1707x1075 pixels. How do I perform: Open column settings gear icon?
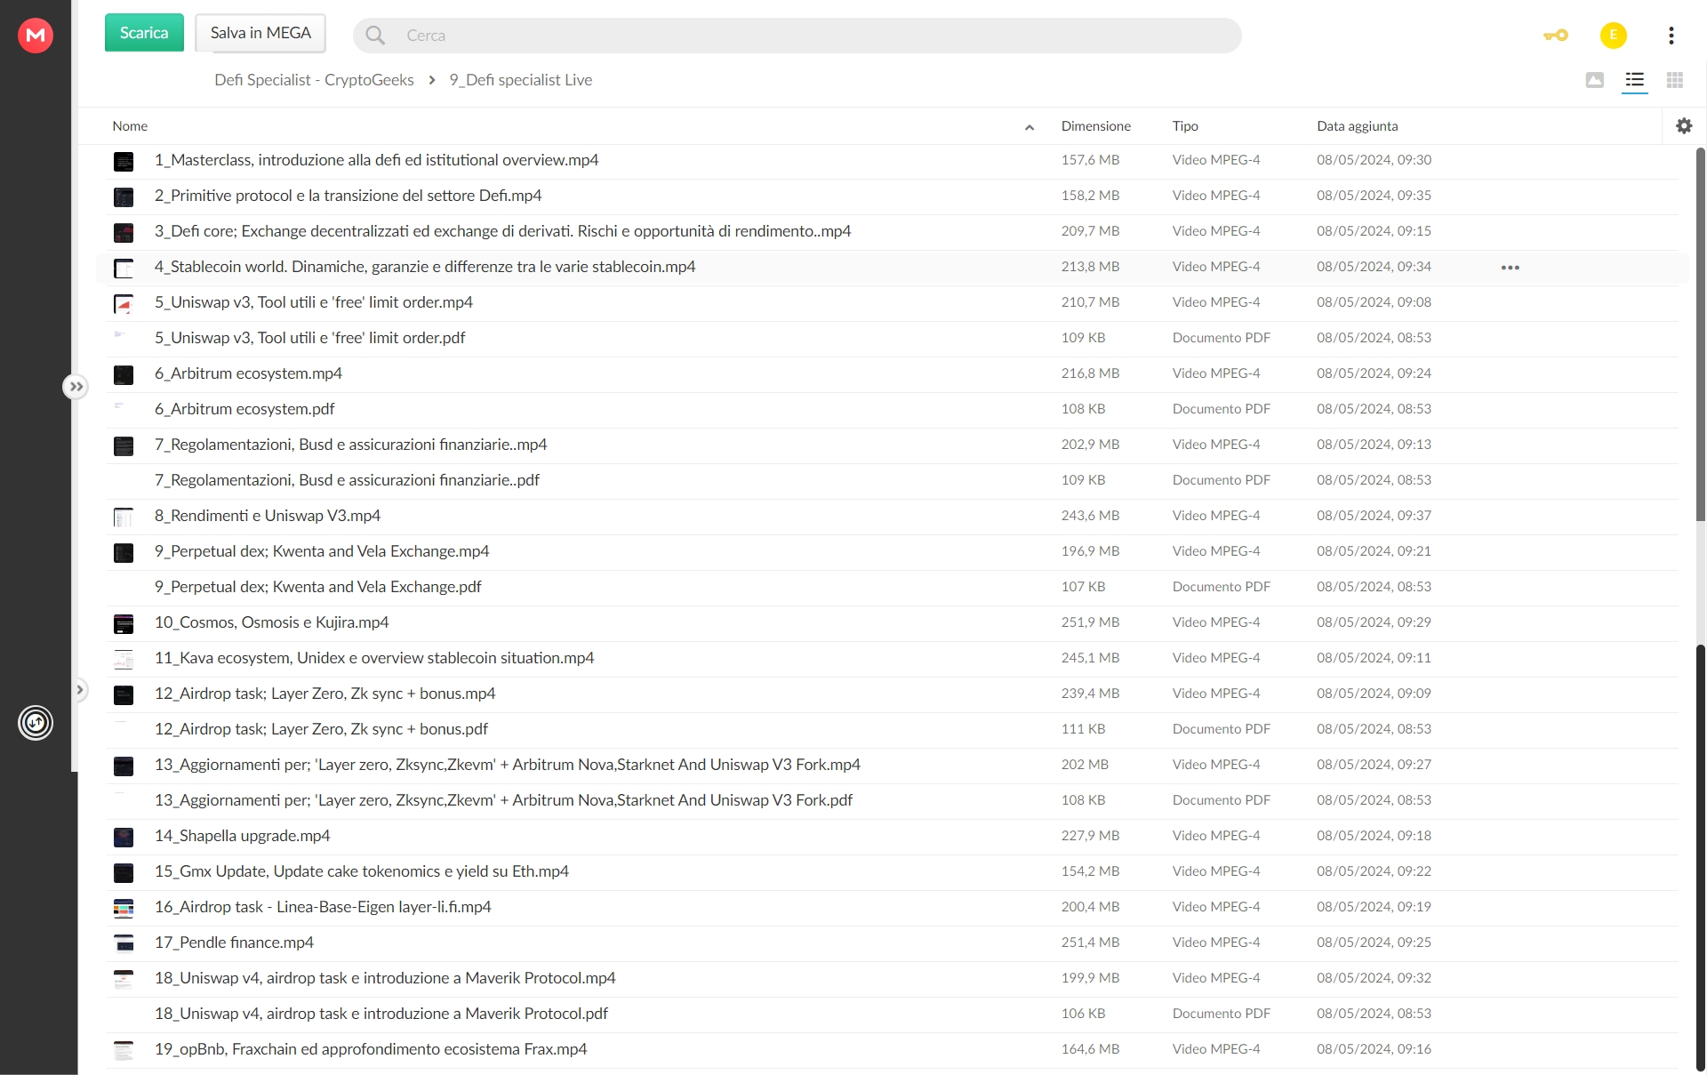coord(1684,126)
